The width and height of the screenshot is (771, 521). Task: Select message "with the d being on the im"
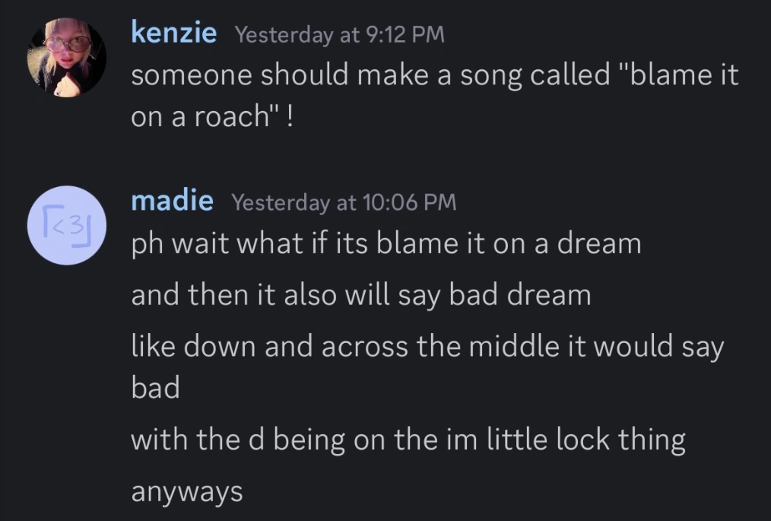tap(408, 440)
